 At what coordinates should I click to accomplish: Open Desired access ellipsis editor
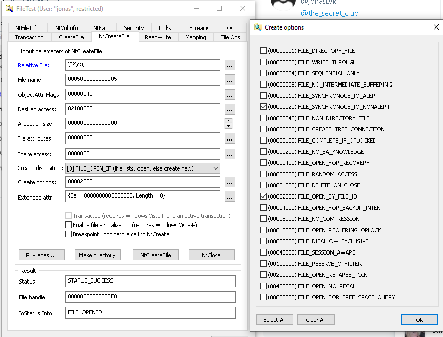click(x=230, y=109)
